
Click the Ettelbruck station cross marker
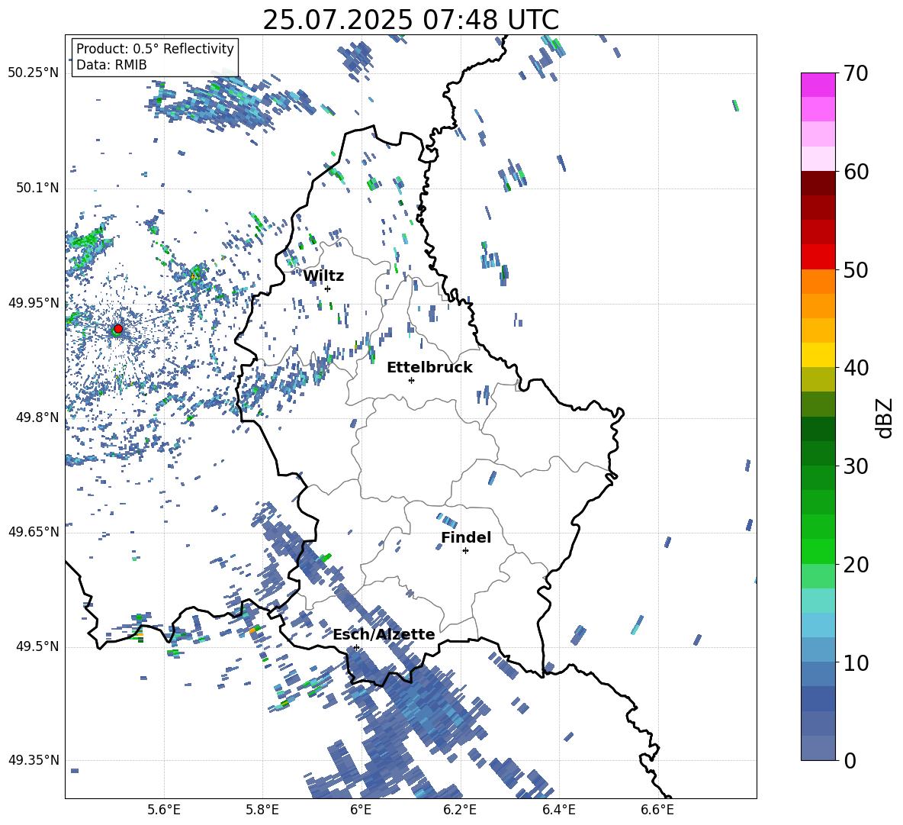pyautogui.click(x=411, y=380)
